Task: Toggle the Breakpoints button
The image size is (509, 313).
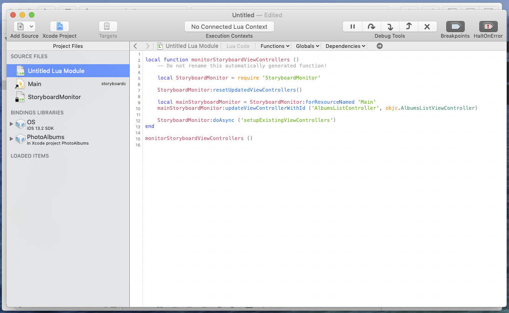Action: click(455, 27)
